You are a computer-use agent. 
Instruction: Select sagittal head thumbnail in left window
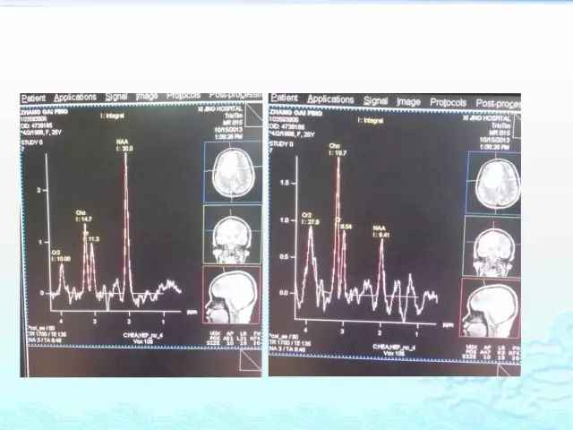pyautogui.click(x=231, y=295)
